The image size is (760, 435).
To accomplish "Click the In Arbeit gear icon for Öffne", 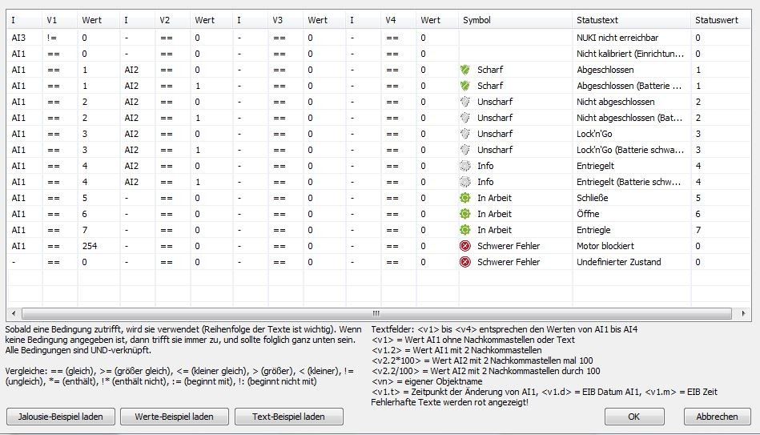I will (464, 214).
